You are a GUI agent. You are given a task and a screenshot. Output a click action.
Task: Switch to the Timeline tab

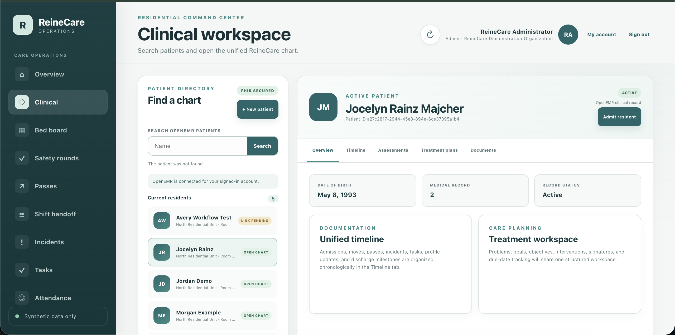click(x=356, y=150)
